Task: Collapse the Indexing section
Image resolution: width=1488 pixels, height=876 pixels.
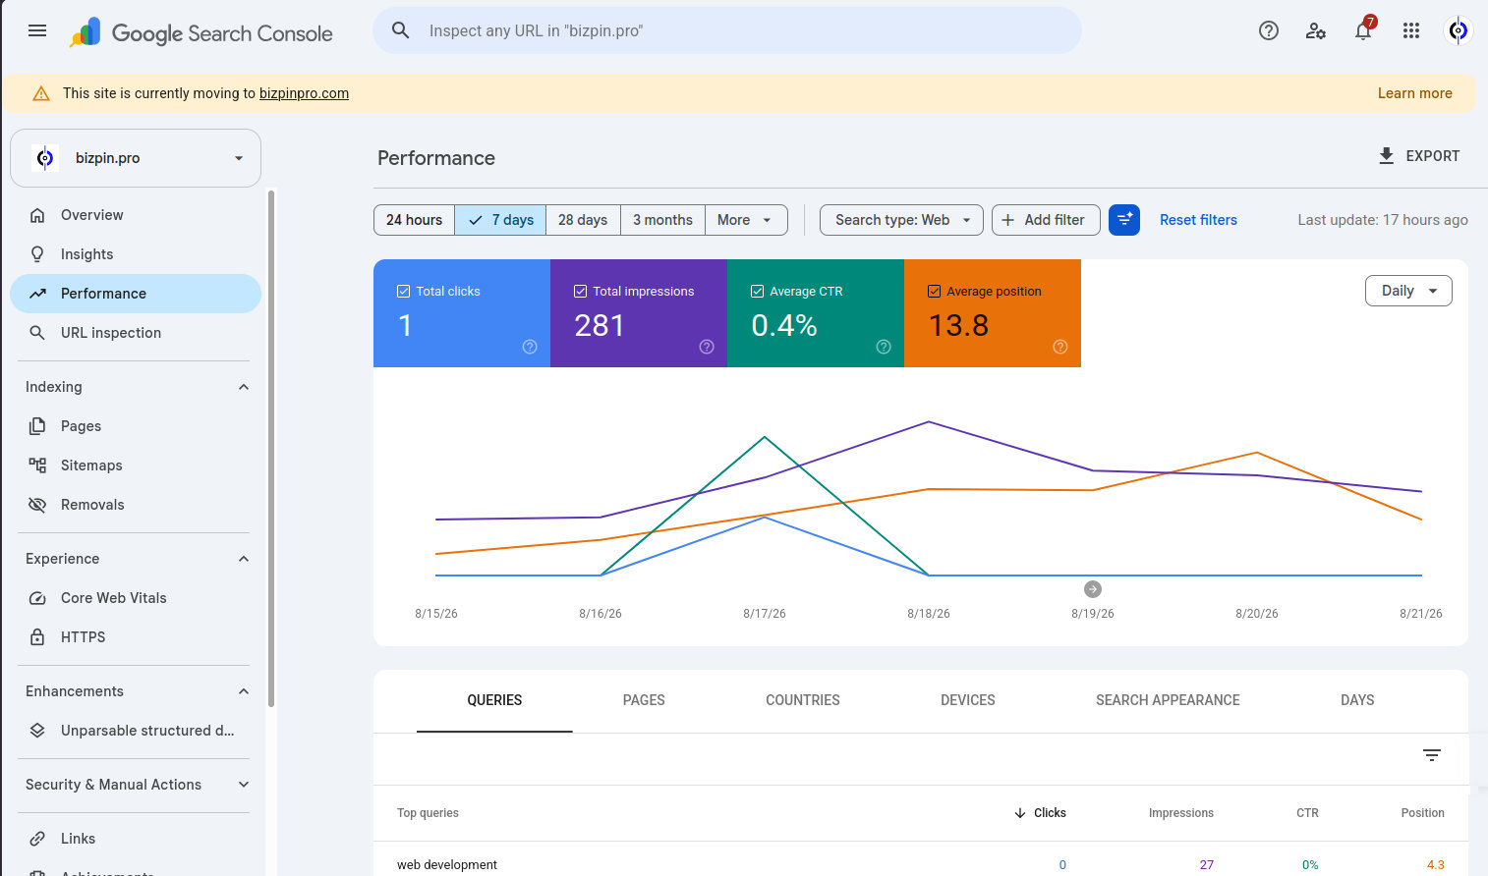Action: tap(244, 387)
